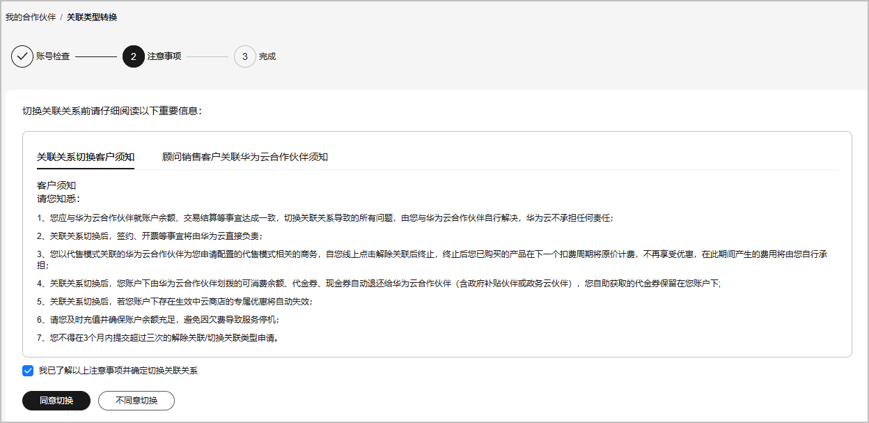The width and height of the screenshot is (869, 423).
Task: Click the 注意事项 step label
Action: tap(164, 56)
